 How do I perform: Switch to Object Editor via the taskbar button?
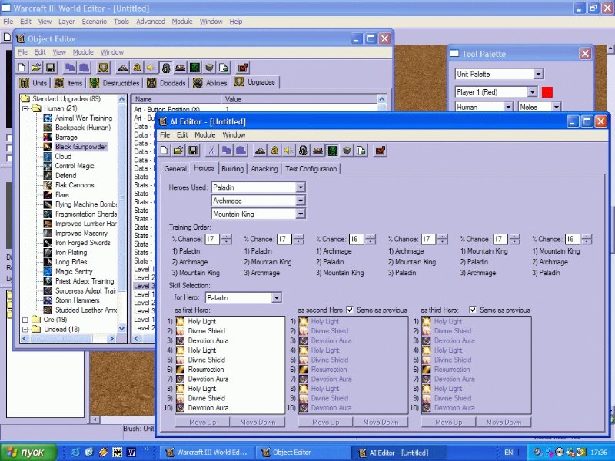(303, 453)
